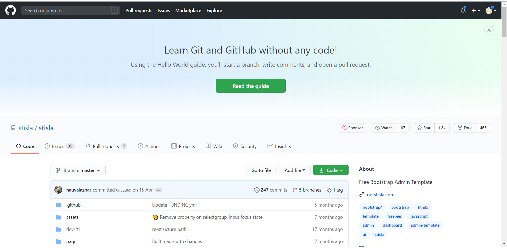Viewport: 507px width, 248px height.
Task: Select the javascript topic tag
Action: coord(419,216)
